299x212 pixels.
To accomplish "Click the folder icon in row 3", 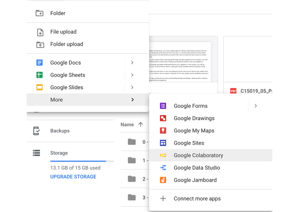I will (x=132, y=197).
